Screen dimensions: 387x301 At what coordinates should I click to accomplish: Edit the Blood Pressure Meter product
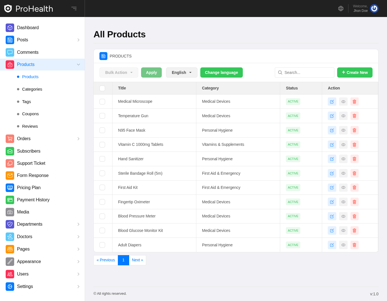tap(332, 216)
